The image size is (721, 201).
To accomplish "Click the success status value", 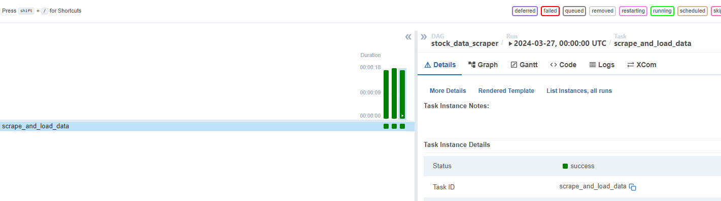I will [x=578, y=166].
